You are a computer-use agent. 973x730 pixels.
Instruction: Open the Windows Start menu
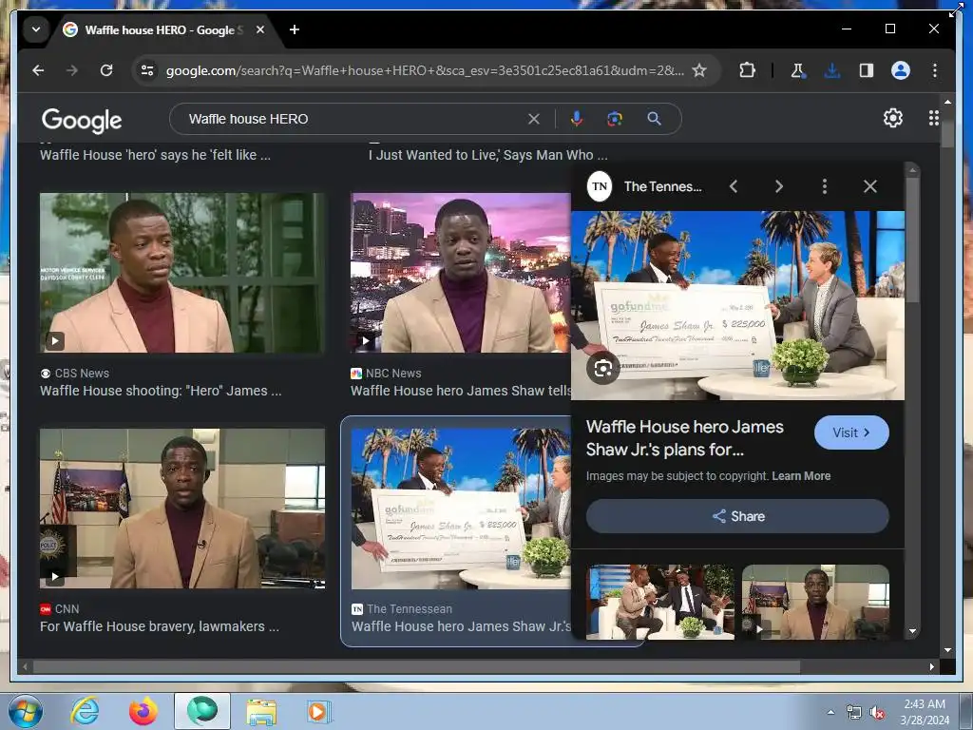(x=26, y=711)
